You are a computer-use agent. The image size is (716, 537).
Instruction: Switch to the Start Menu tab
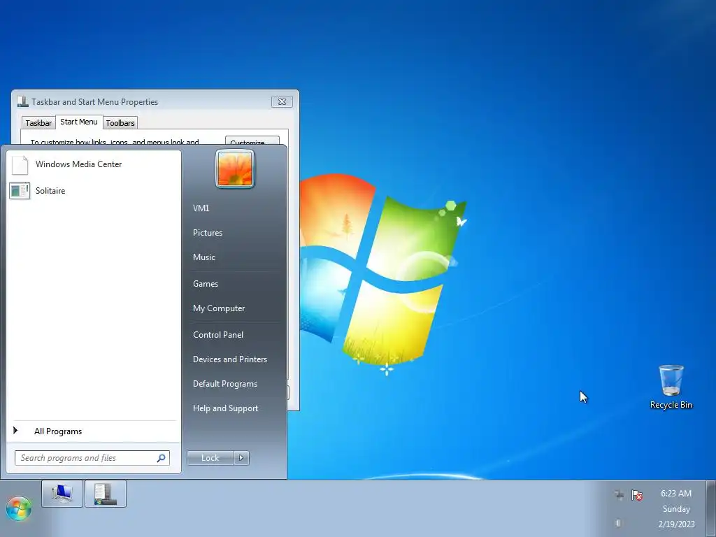tap(79, 122)
